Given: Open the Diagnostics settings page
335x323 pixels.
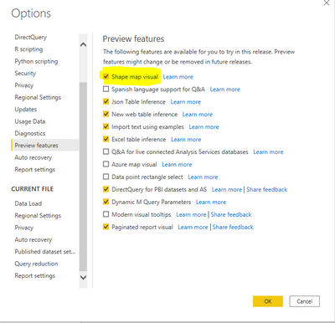Looking at the screenshot, I should pos(30,133).
